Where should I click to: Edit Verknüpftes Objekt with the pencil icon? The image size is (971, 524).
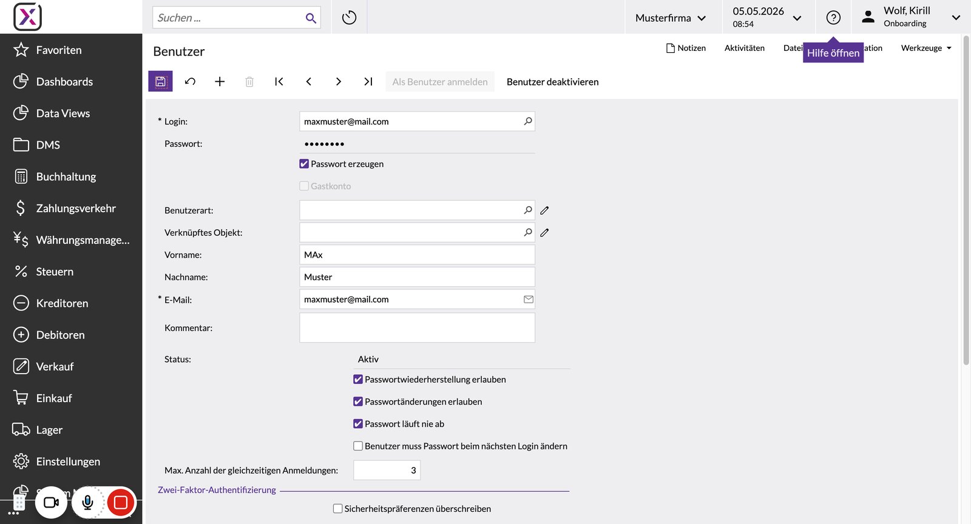point(544,233)
